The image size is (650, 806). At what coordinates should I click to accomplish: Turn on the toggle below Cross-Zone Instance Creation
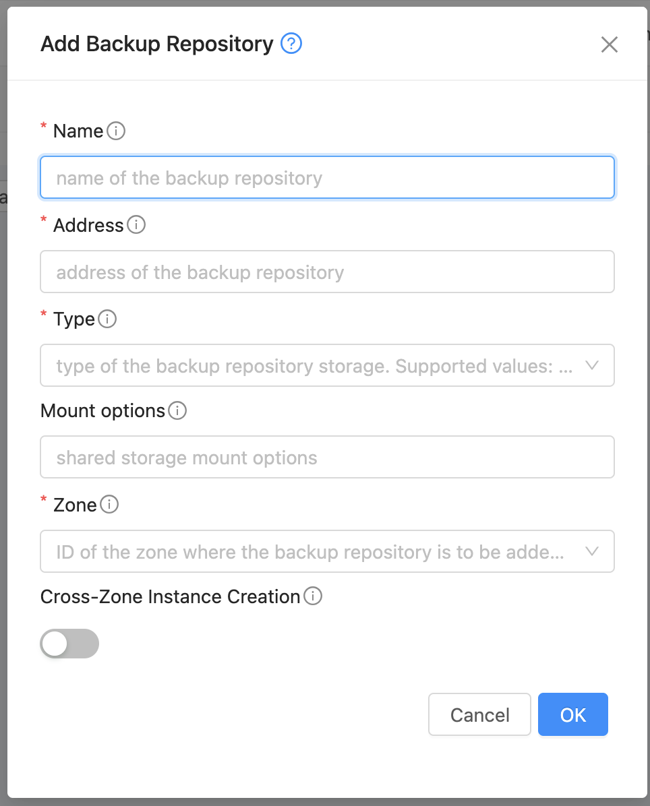pyautogui.click(x=69, y=644)
